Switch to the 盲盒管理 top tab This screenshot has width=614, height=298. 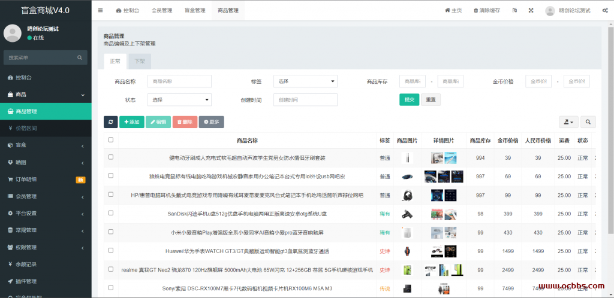tap(195, 11)
